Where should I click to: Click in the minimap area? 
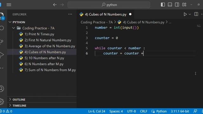click(x=199, y=26)
